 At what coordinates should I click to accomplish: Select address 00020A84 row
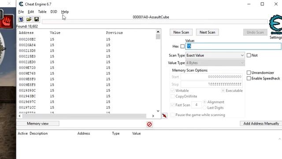click(87, 45)
